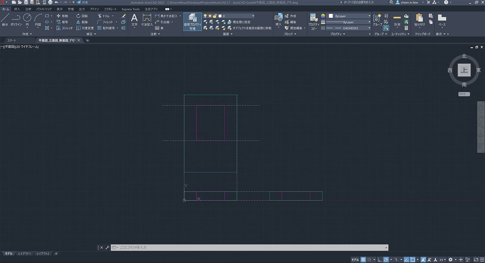The image size is (485, 263).
Task: Open the 挿入 ribbon tab
Action: [x=17, y=9]
